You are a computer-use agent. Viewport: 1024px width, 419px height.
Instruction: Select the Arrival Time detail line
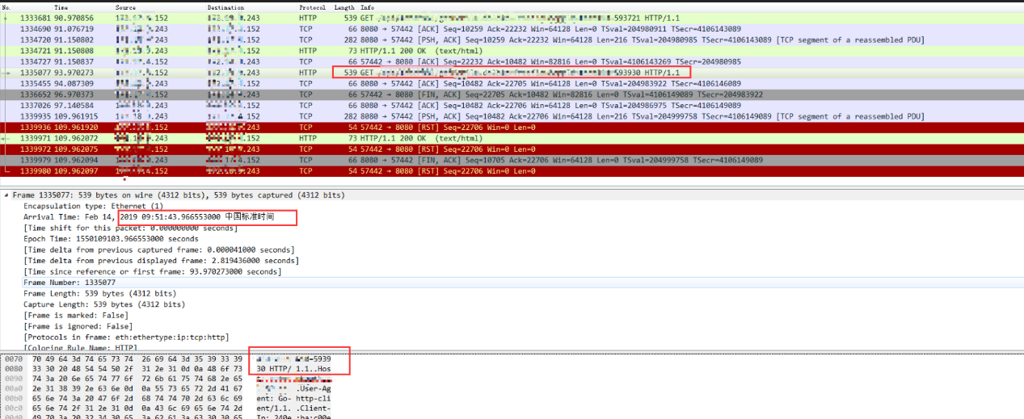[x=149, y=217]
